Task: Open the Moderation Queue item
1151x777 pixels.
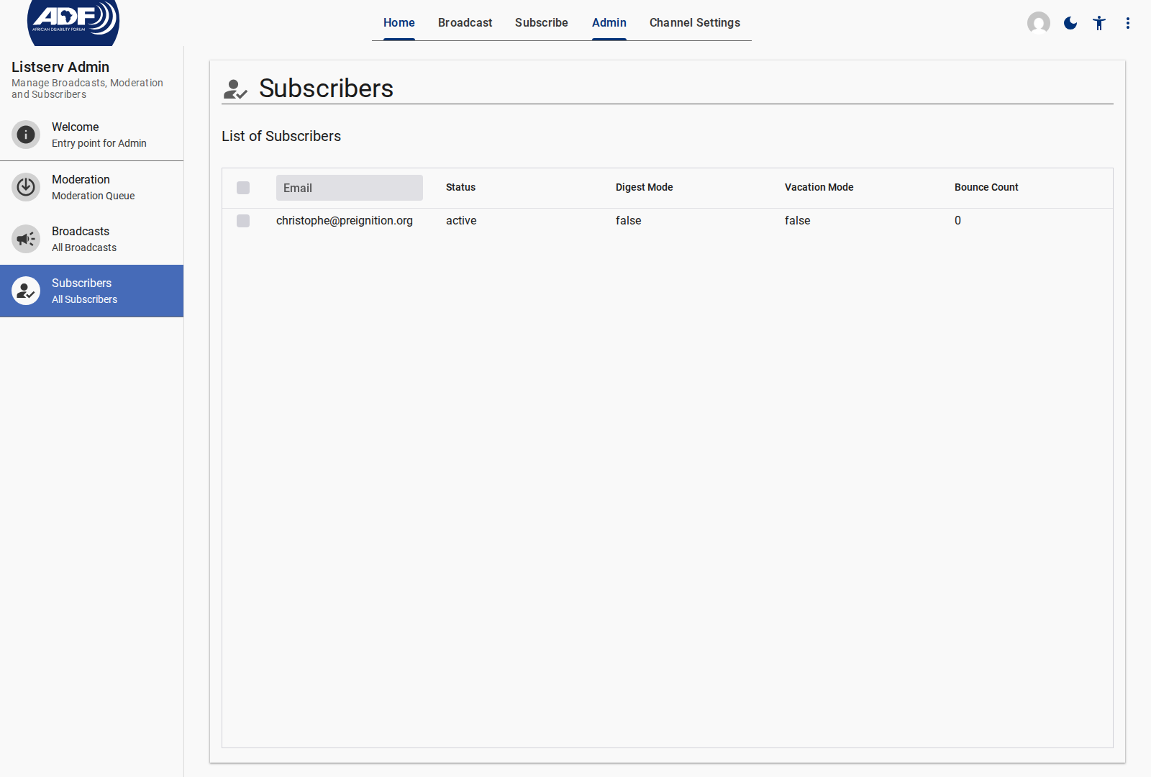Action: coord(92,187)
